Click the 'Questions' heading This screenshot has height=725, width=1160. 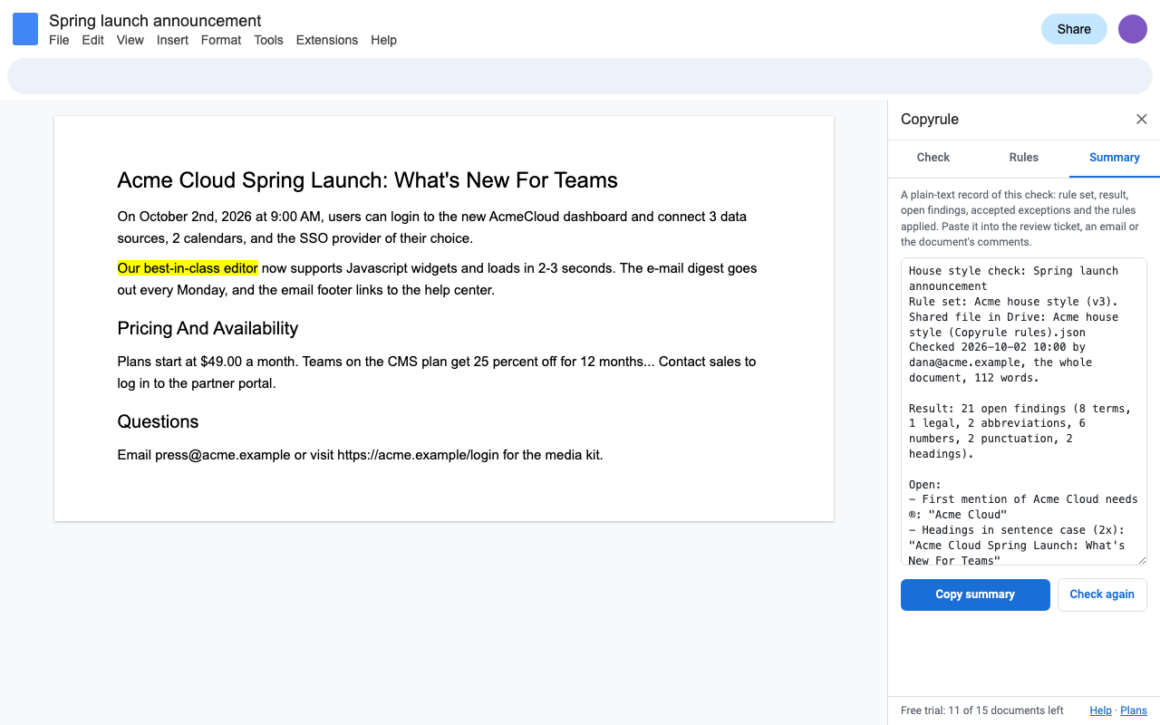click(x=158, y=421)
